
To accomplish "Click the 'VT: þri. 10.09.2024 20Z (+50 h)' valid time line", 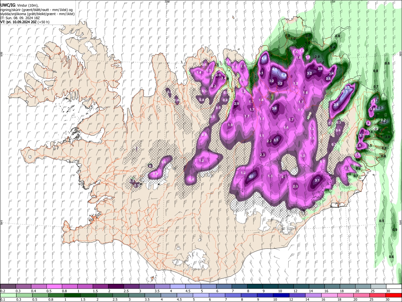I will pos(25,22).
